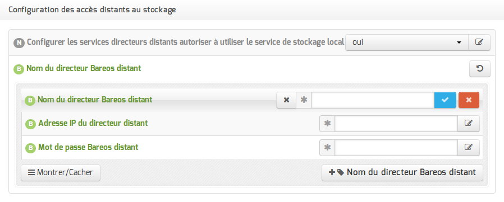Click the green B badge of the group heading

coord(19,69)
